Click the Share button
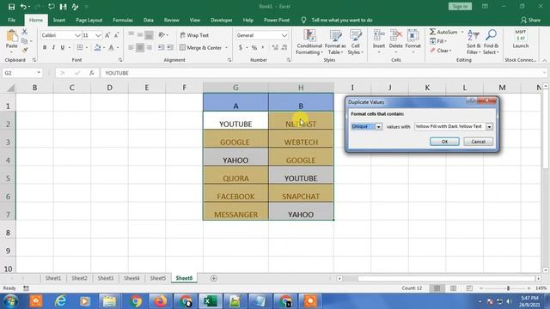The height and width of the screenshot is (309, 550). [530, 21]
